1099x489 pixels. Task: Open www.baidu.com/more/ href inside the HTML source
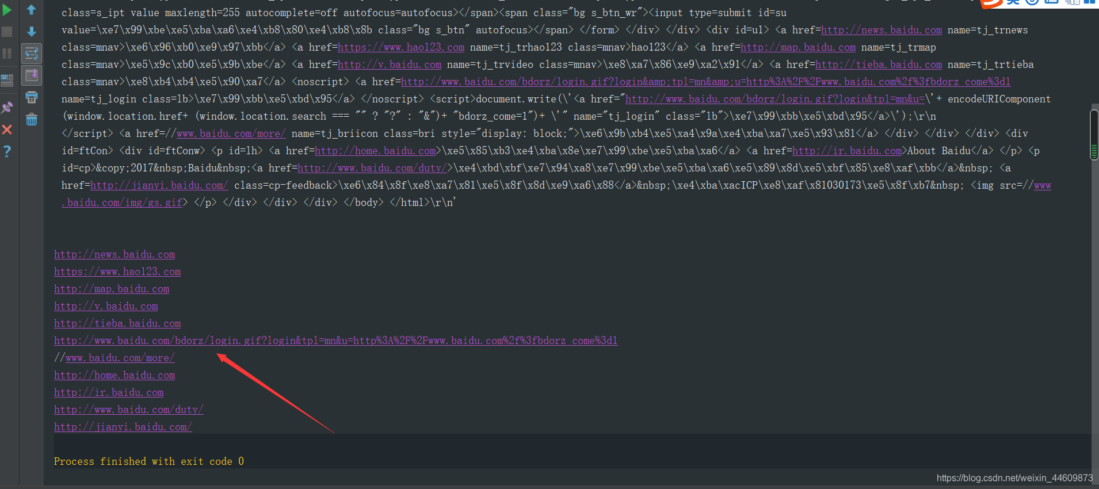click(x=231, y=133)
